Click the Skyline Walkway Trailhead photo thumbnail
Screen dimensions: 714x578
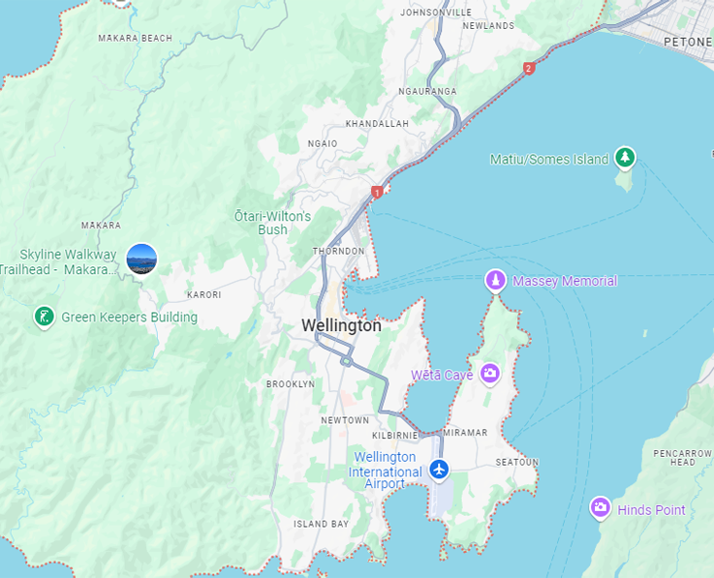141,259
